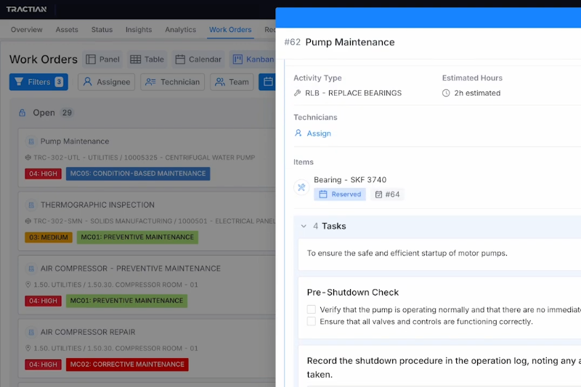
Task: Click the clock icon beside 2h estimated
Action: [x=446, y=93]
